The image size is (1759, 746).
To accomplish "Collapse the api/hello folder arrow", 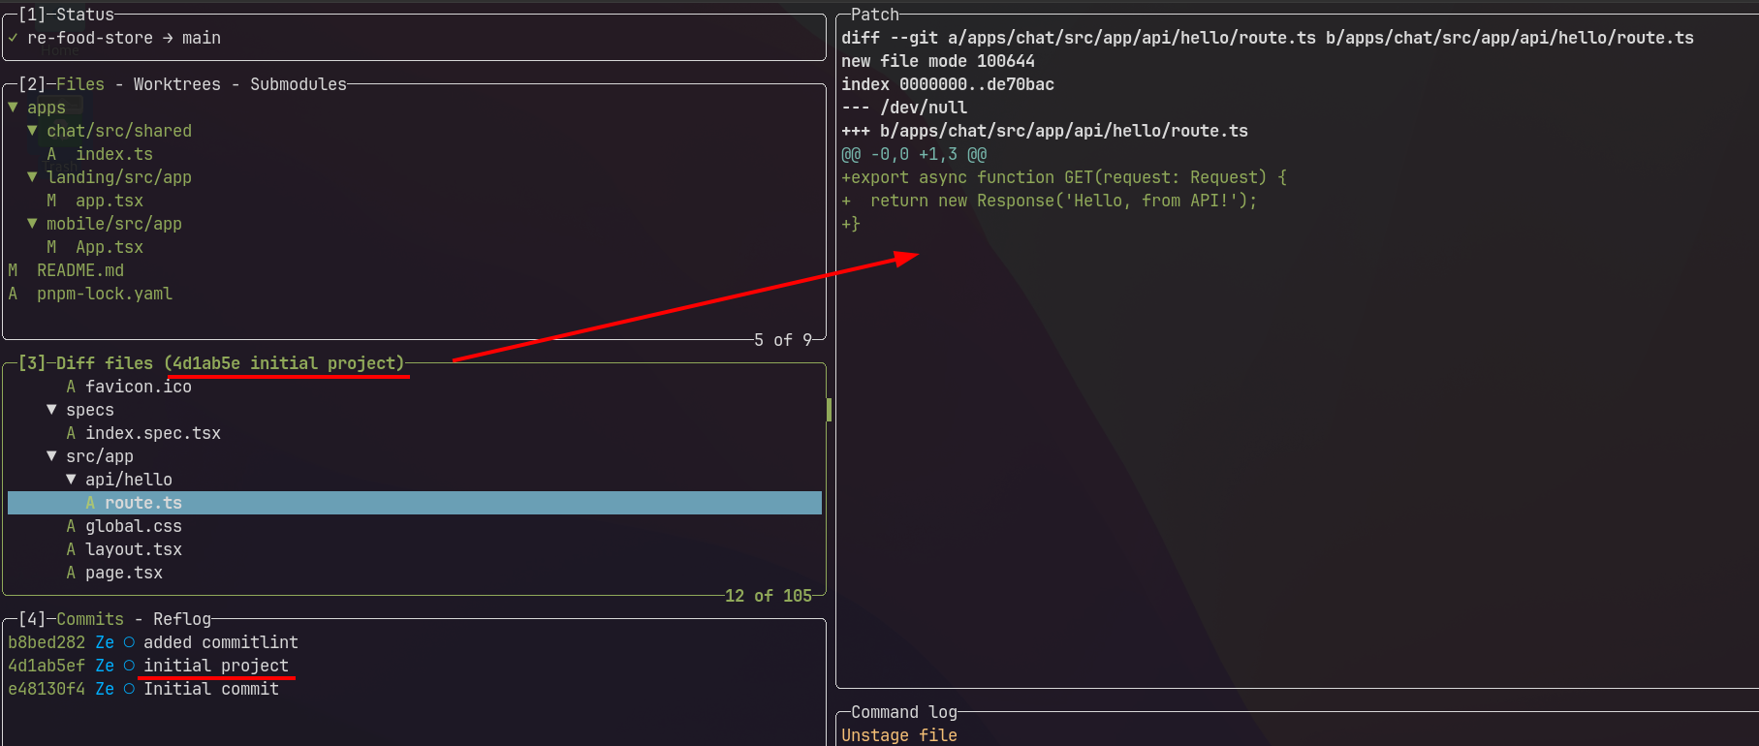I will pyautogui.click(x=71, y=480).
